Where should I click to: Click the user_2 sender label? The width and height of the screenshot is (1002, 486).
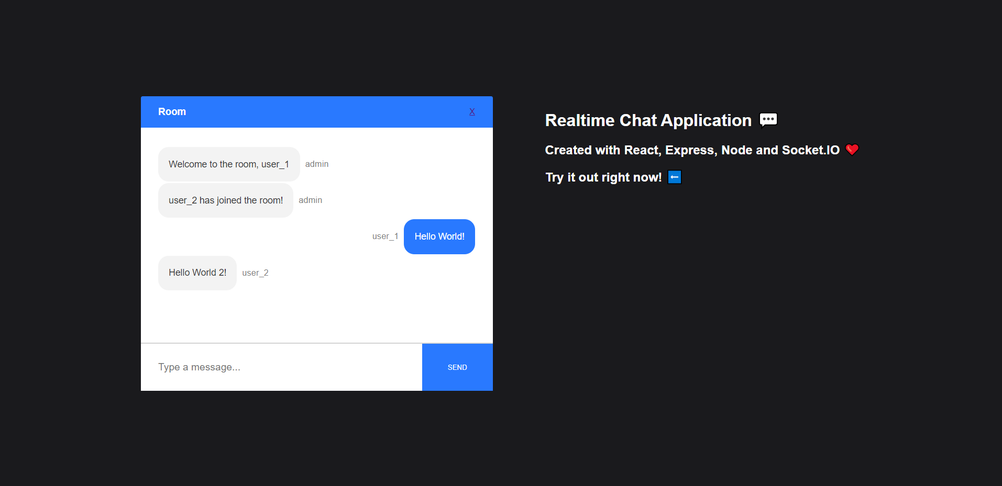coord(255,273)
